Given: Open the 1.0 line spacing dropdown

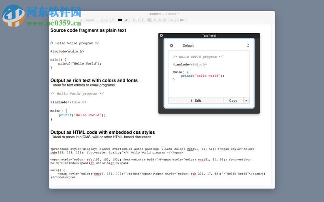Looking at the screenshot, I should (x=173, y=20).
